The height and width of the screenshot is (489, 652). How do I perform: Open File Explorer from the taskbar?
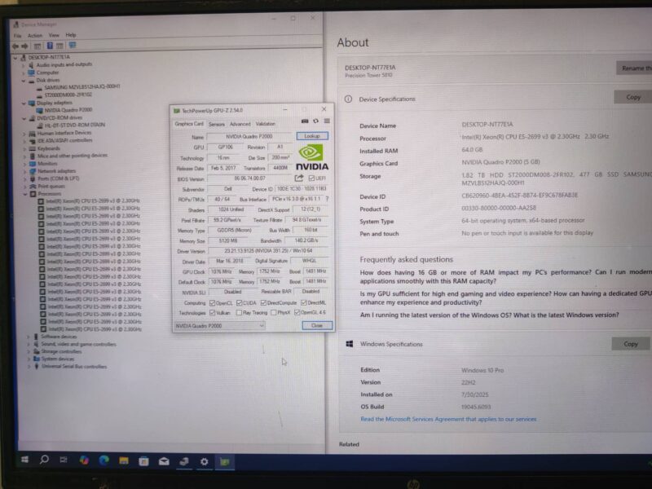[x=124, y=460]
